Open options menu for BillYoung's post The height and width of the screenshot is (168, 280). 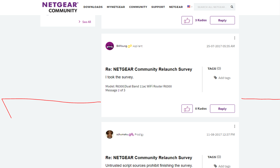click(235, 38)
